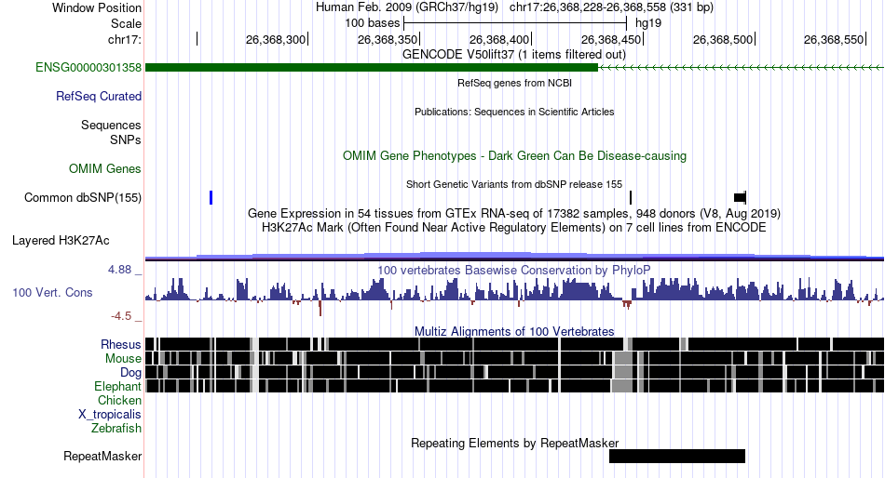Click the GENCODE V50lift37 track title
Screen dimensions: 885x478
click(x=513, y=55)
